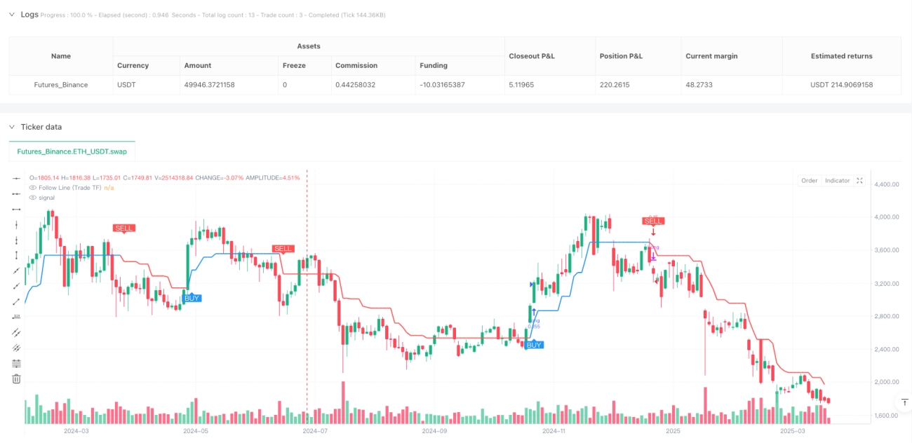Screen dimensions: 912x443
Task: Select the price line tool
Action: [x=17, y=318]
